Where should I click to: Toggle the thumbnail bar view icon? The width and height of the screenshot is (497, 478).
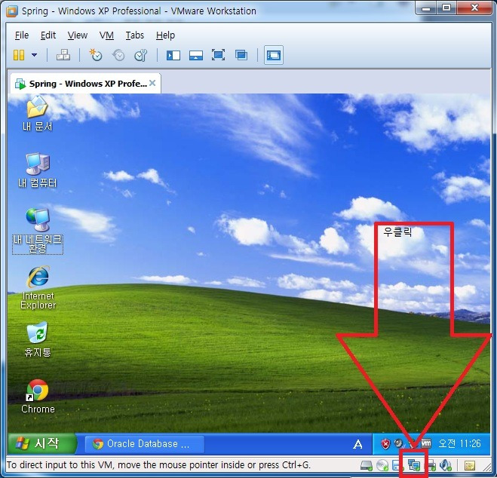click(196, 56)
